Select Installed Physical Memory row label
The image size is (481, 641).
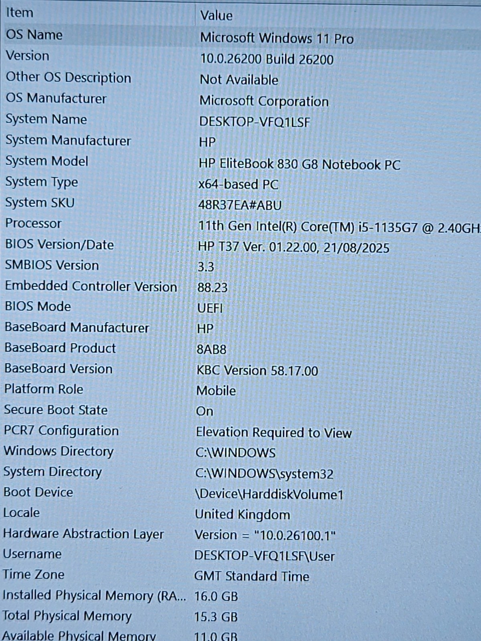[94, 596]
